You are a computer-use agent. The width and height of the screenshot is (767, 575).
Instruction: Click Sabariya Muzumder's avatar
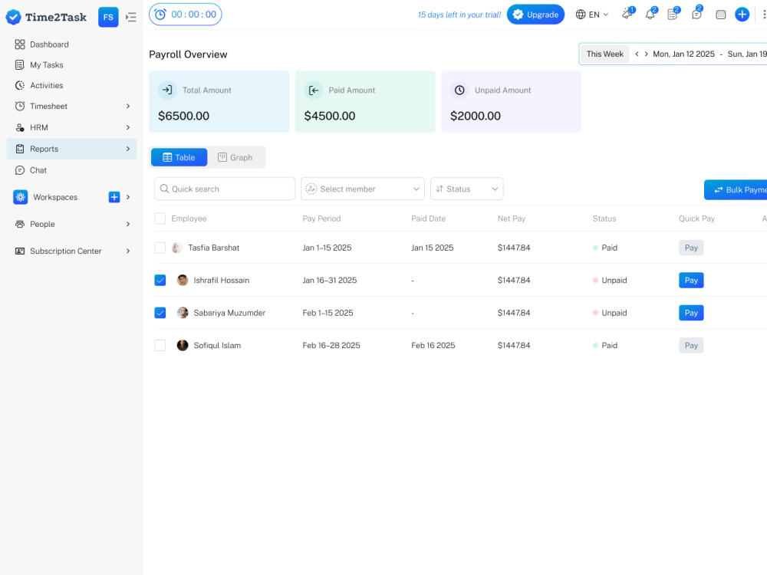183,313
